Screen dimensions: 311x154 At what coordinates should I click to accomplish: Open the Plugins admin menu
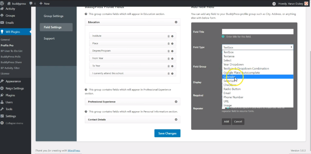point(10,95)
